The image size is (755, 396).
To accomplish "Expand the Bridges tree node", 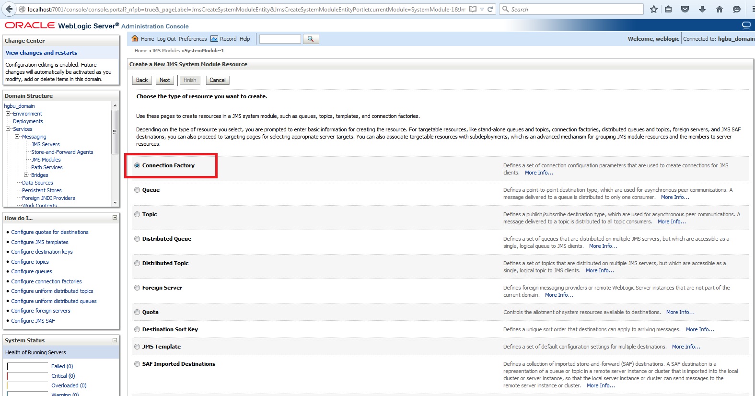I will tap(26, 175).
